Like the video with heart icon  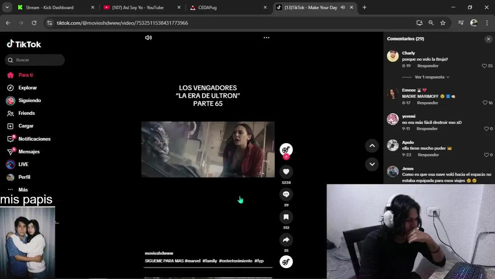pyautogui.click(x=286, y=172)
